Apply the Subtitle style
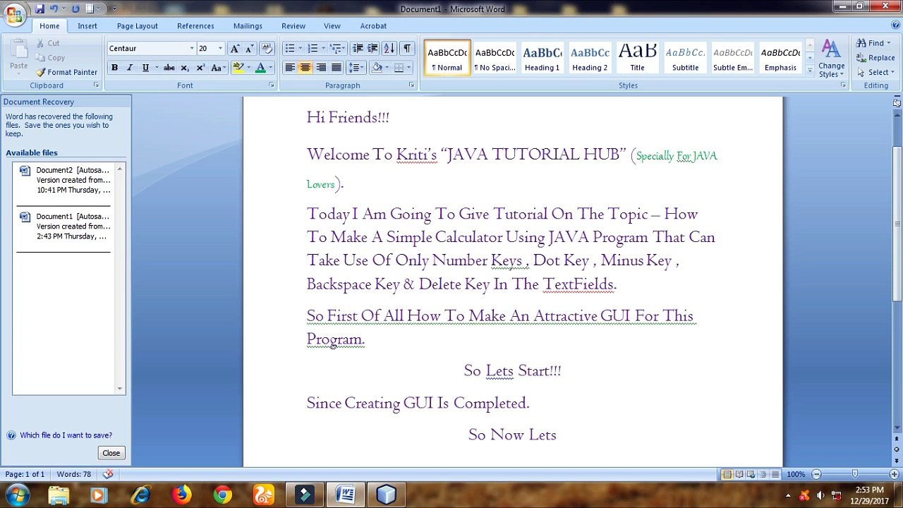Image resolution: width=903 pixels, height=508 pixels. point(685,58)
